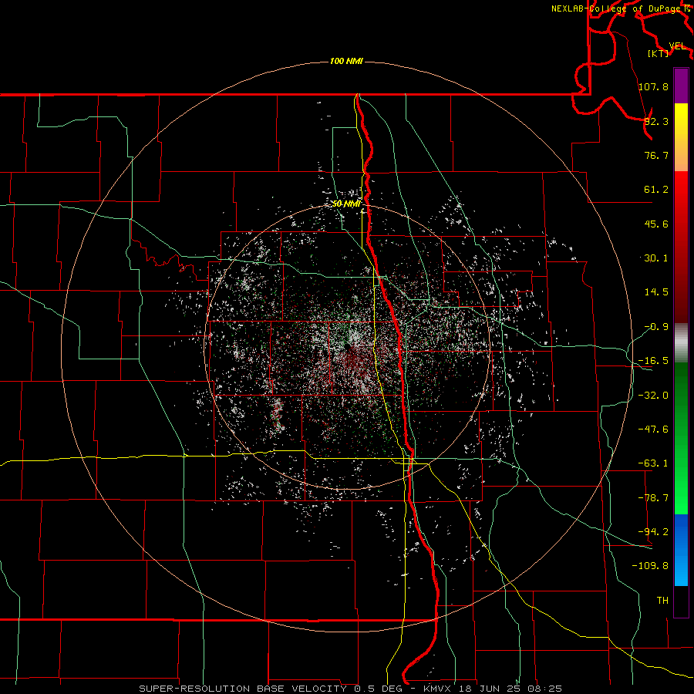Click the VEL legend title
694x694 pixels.
pyautogui.click(x=677, y=46)
